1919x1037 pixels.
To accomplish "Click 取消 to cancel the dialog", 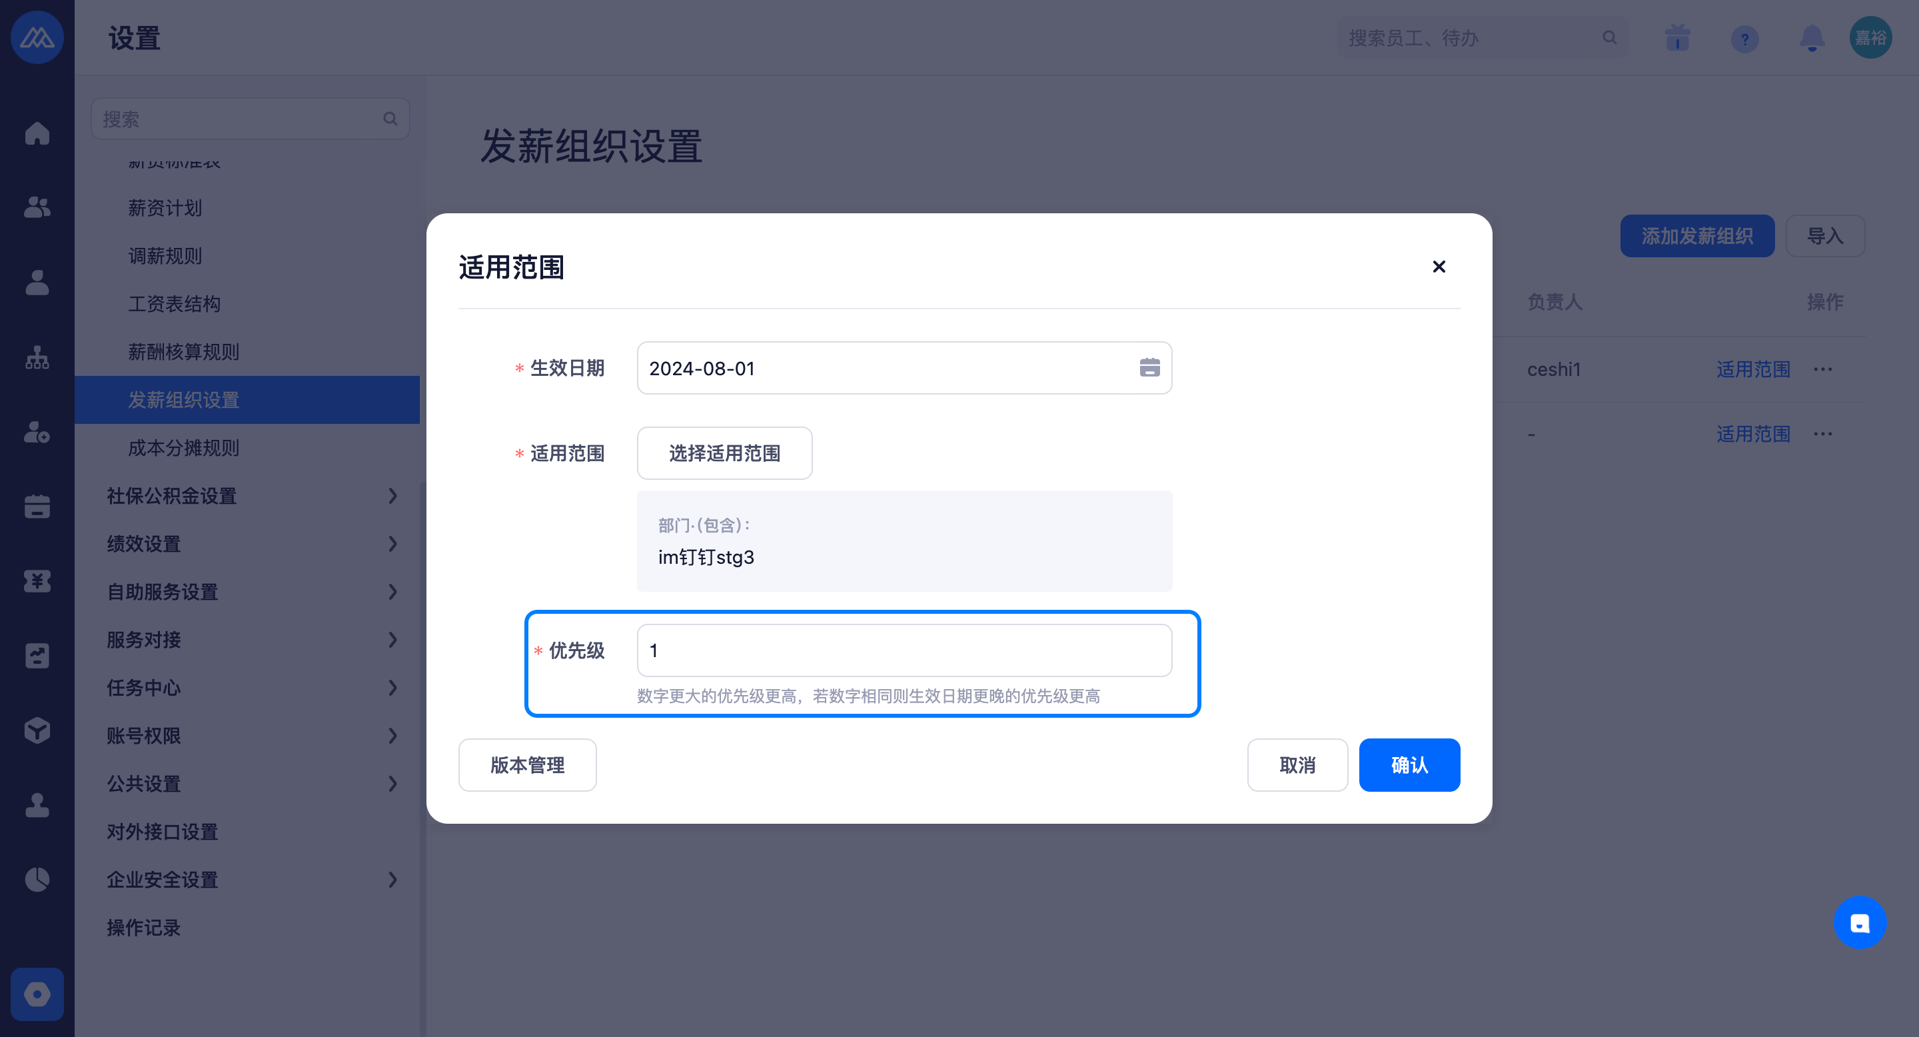I will coord(1297,765).
